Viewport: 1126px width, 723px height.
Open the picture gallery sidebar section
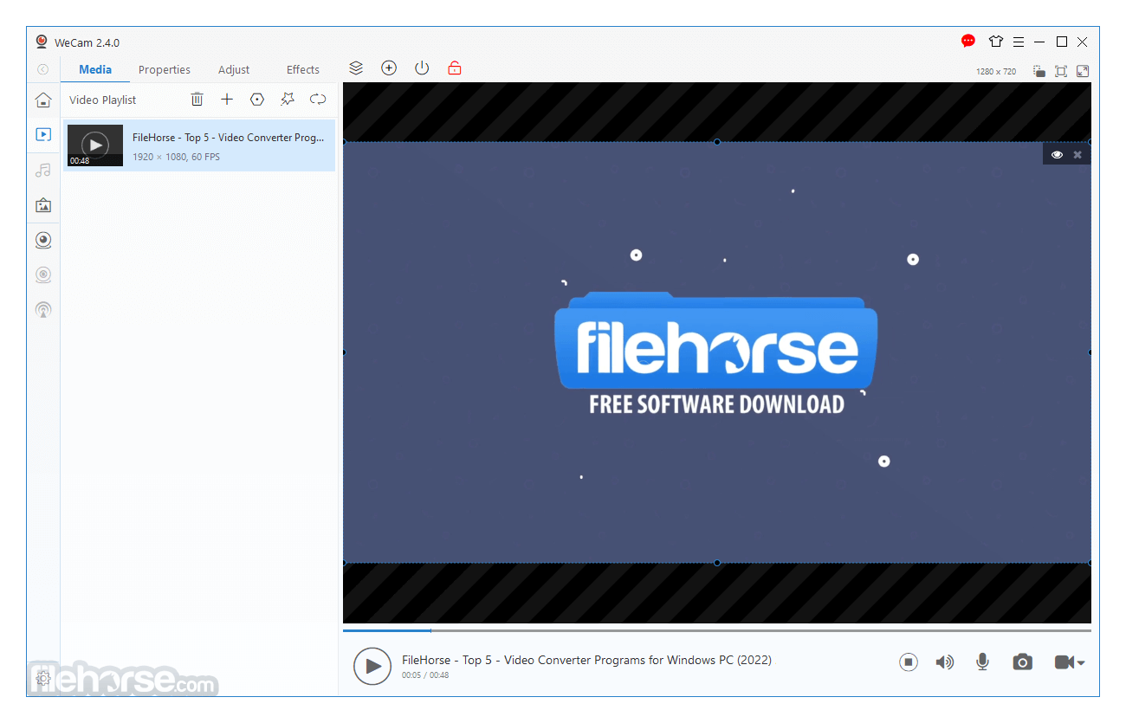[x=42, y=205]
